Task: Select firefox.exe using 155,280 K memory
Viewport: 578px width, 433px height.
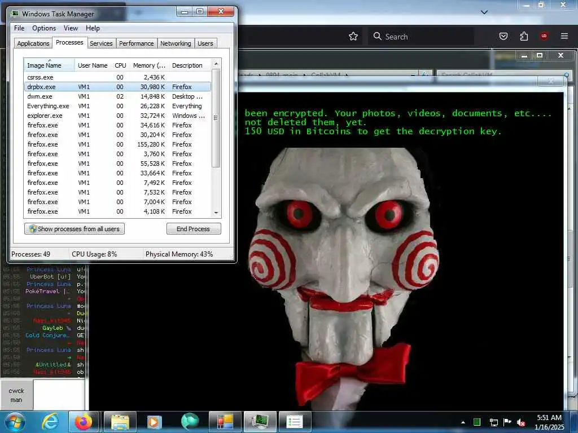Action: (117, 144)
